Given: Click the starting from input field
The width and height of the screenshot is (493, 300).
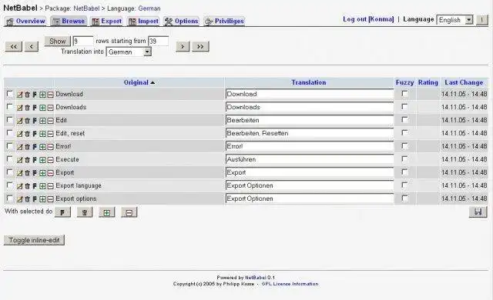Looking at the screenshot, I should tap(158, 41).
